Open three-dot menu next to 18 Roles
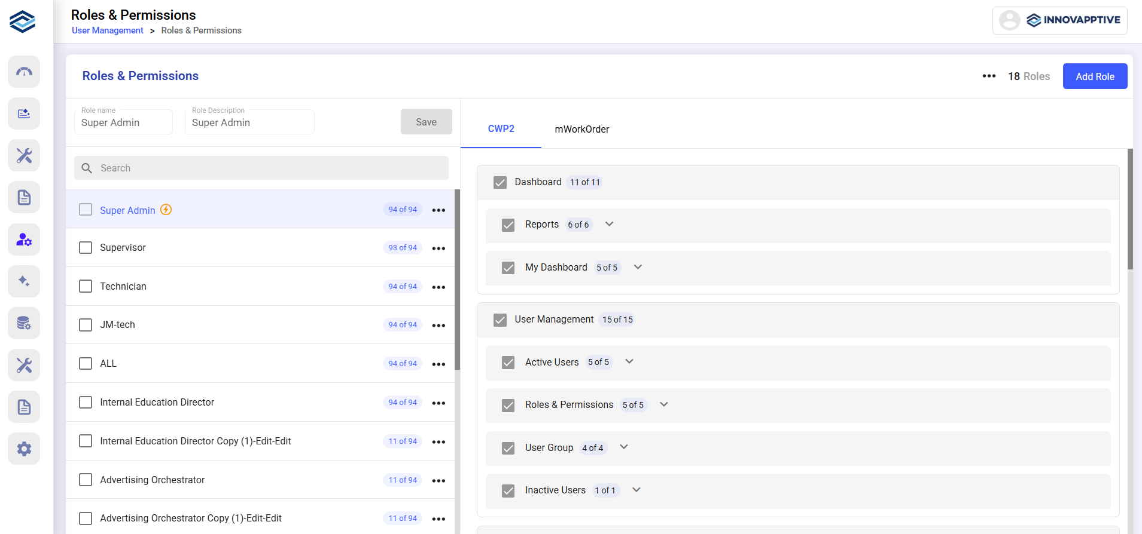 pos(989,76)
